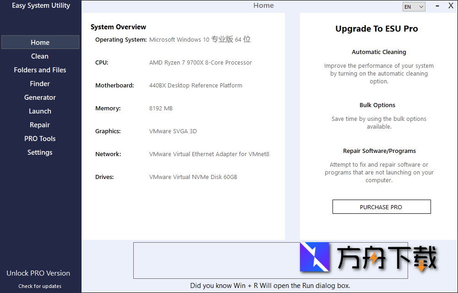
Task: Minimize the Easy System Utility window
Action: coord(437,6)
